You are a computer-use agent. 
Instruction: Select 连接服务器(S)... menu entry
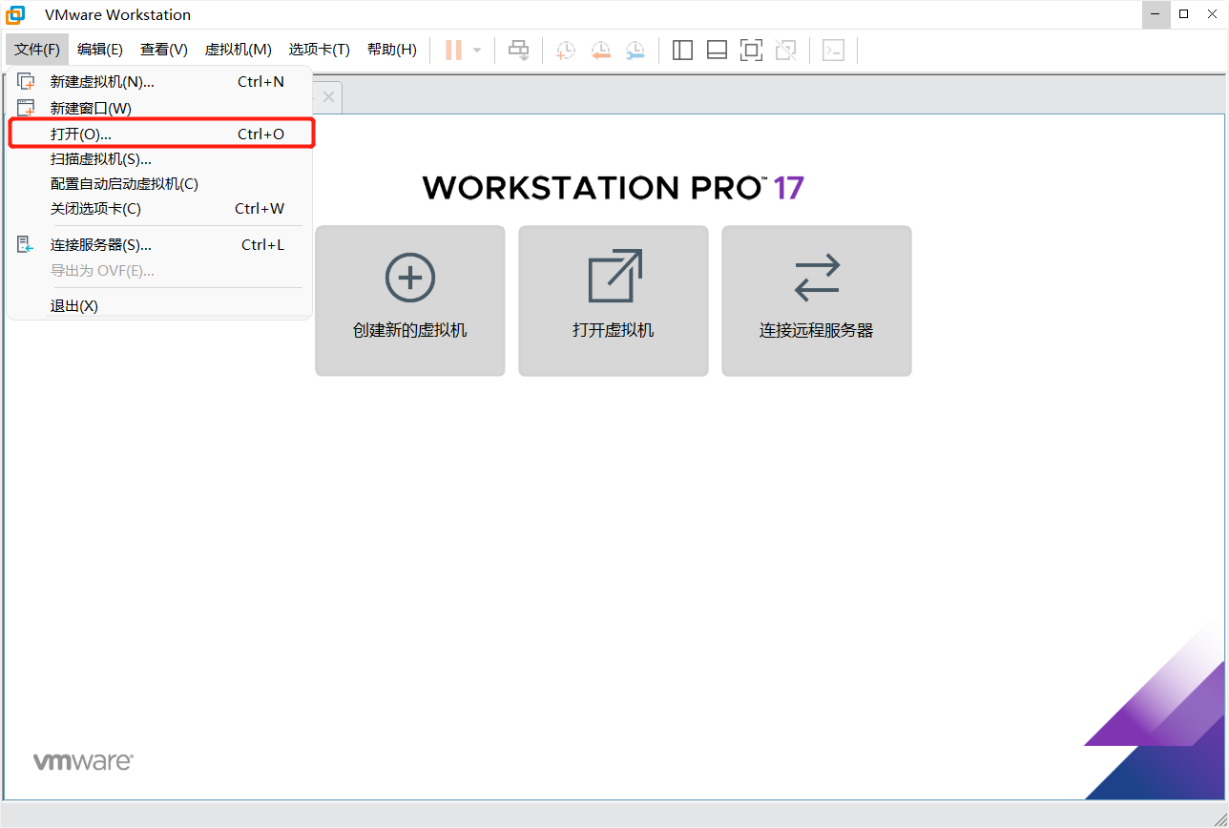click(x=159, y=245)
